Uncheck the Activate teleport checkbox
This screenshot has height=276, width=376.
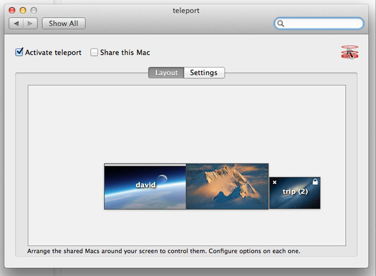tap(19, 52)
